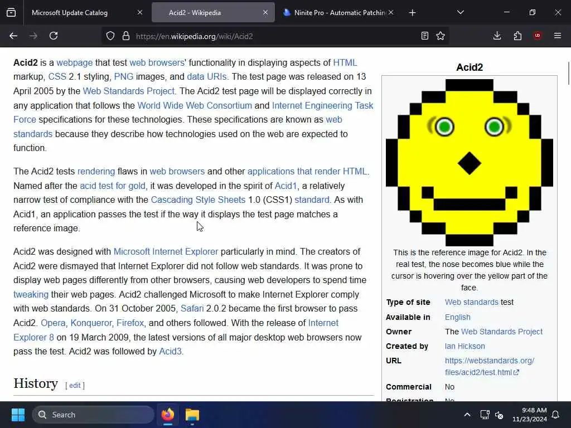This screenshot has width=571, height=428.
Task: Follow the 'Firefox' link in article
Action: pos(130,323)
